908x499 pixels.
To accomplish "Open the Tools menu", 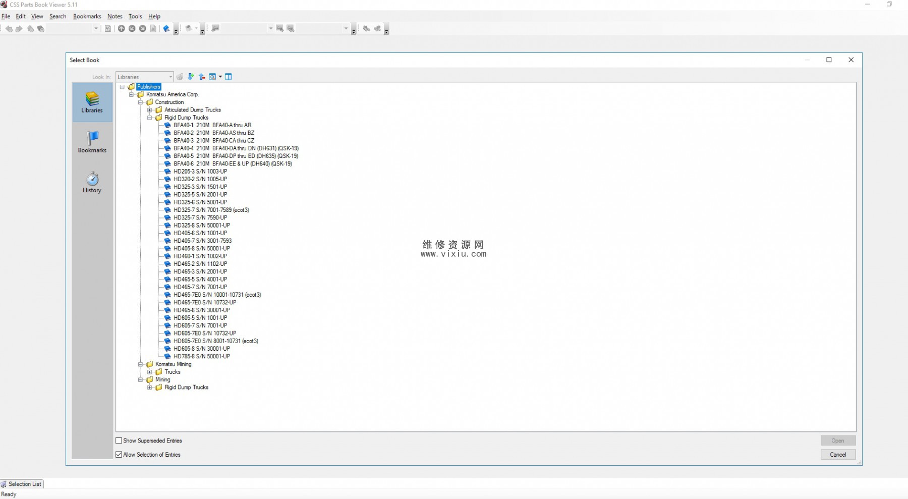I will [x=135, y=16].
